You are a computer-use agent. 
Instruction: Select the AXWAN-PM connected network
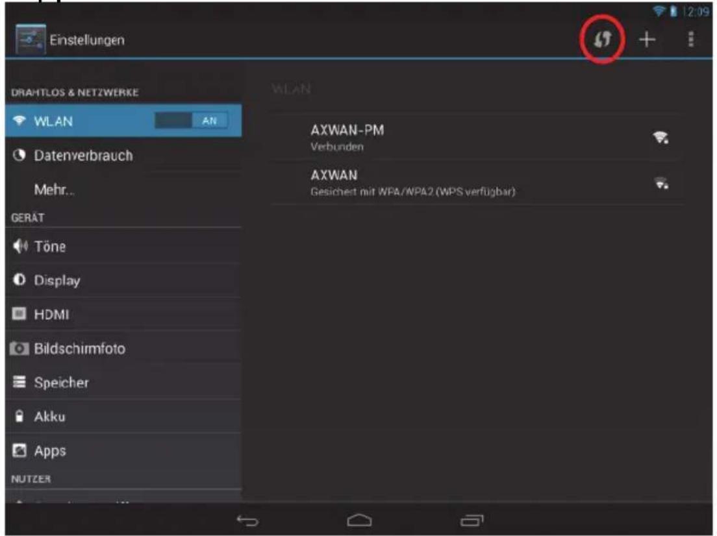click(477, 138)
